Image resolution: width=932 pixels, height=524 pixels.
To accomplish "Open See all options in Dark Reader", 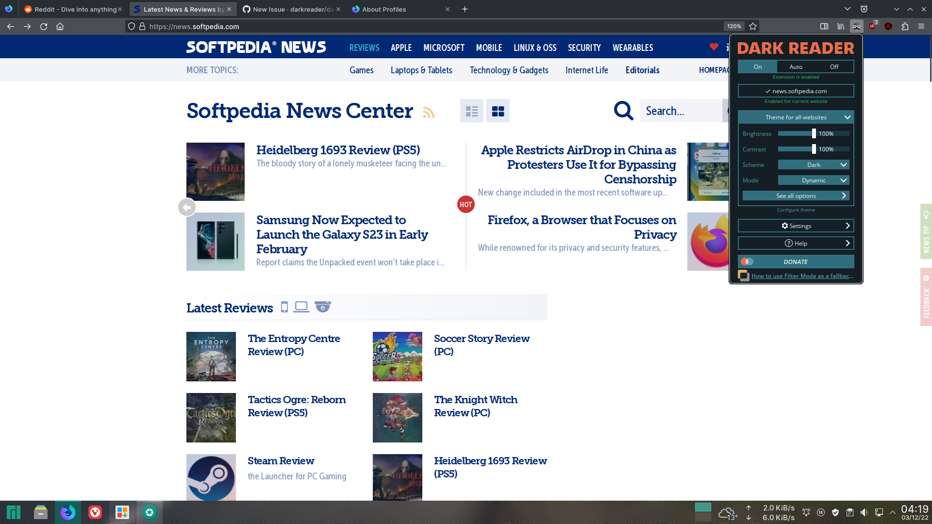I will click(x=796, y=196).
